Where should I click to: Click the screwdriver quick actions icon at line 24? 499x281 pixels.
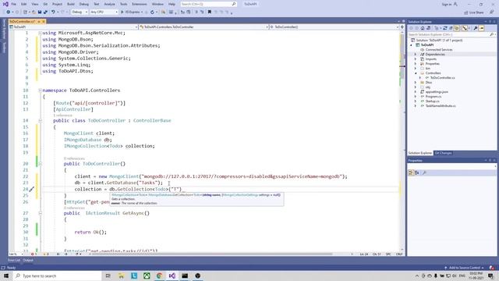[32, 189]
